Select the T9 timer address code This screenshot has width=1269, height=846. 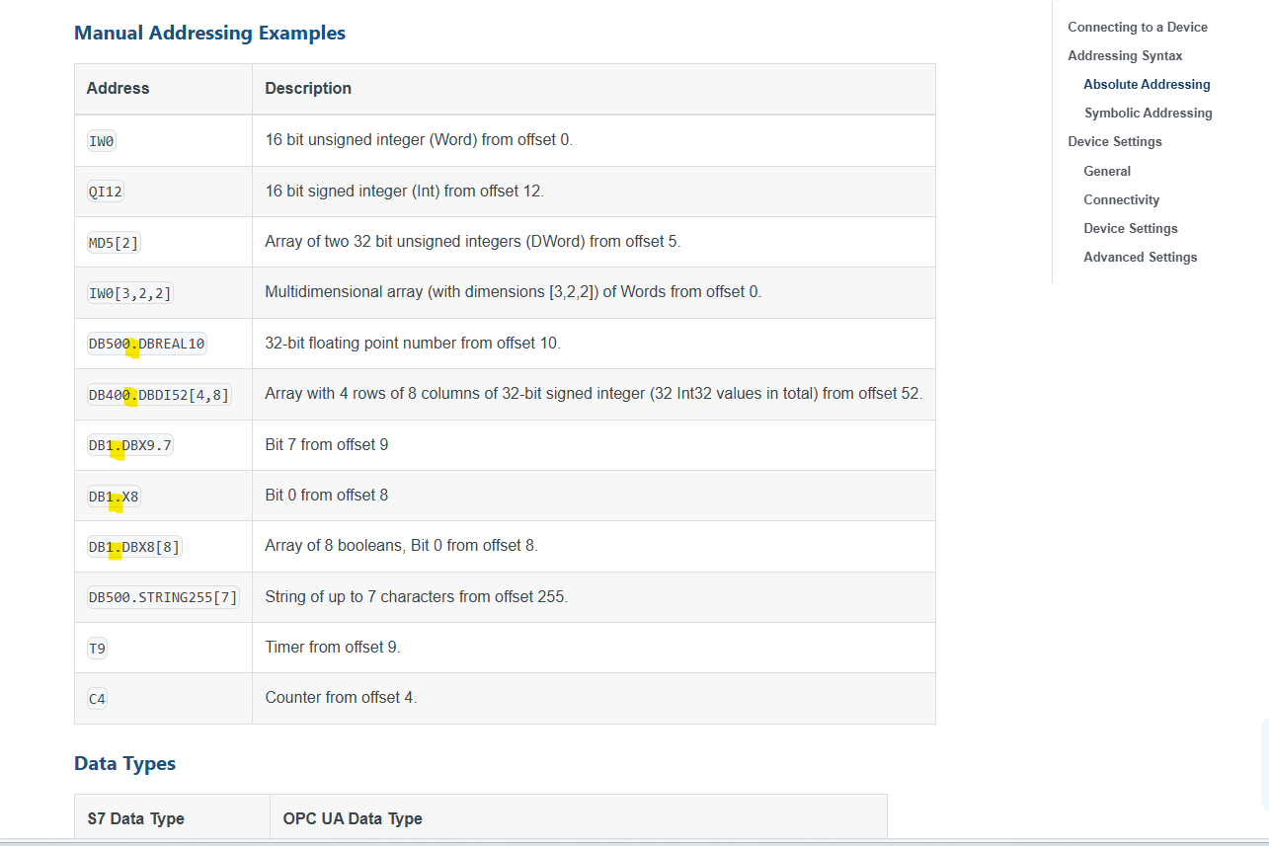click(x=98, y=649)
